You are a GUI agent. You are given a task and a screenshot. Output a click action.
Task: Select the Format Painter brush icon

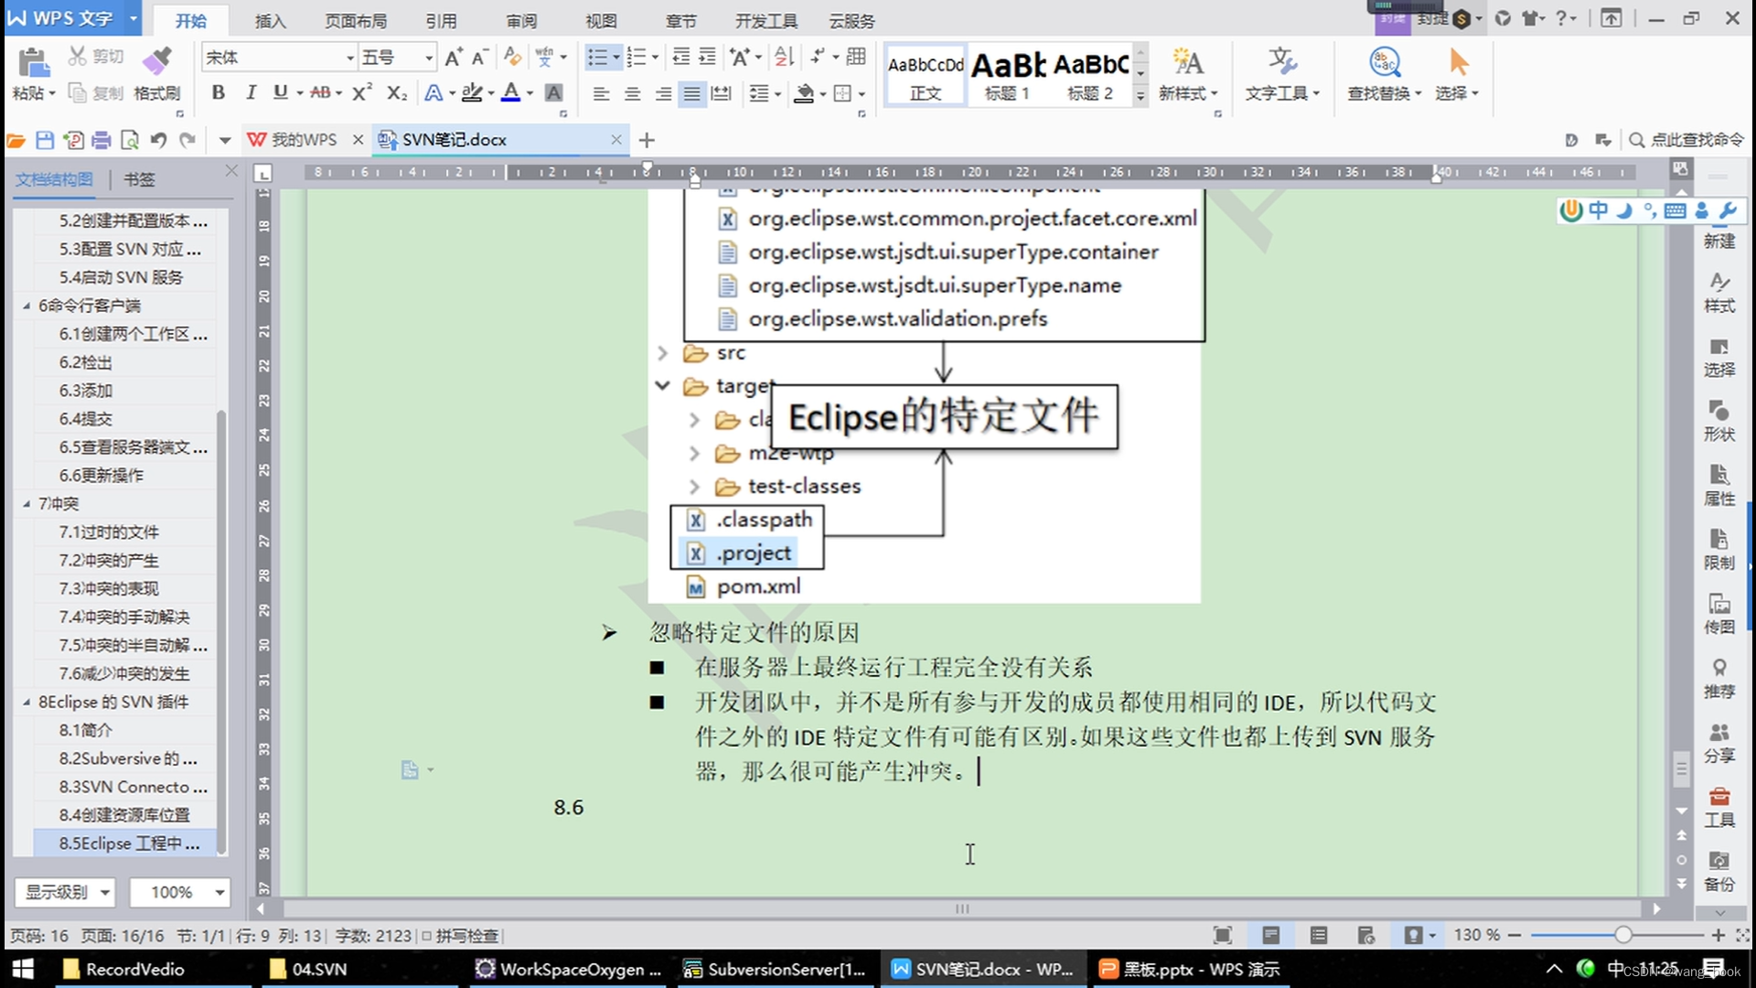pos(156,60)
